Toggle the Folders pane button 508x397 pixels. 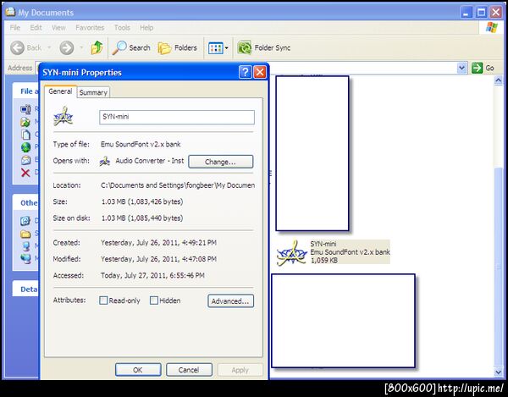(178, 48)
